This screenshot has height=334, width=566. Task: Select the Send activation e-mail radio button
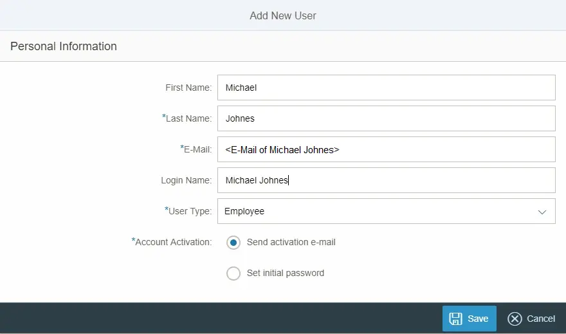point(233,243)
